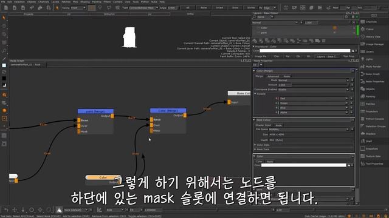This screenshot has height=218, width=389.
Task: Click the black background color swatch in toolbox
Action: click(x=4, y=78)
